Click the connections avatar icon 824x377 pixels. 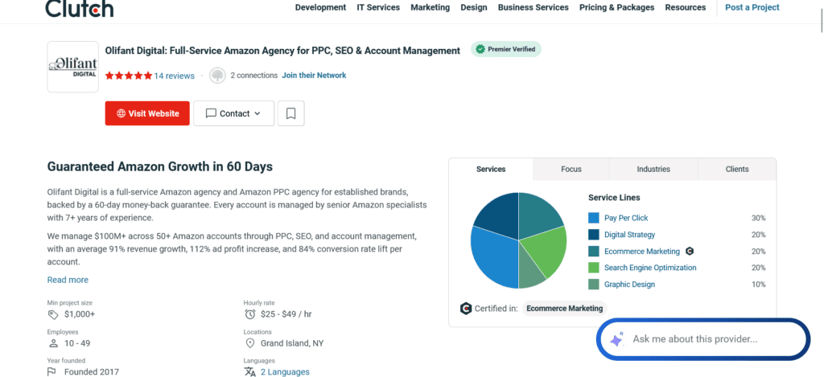click(x=217, y=76)
